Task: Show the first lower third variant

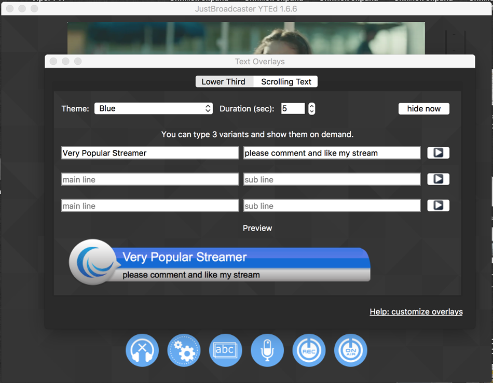Action: pos(438,153)
